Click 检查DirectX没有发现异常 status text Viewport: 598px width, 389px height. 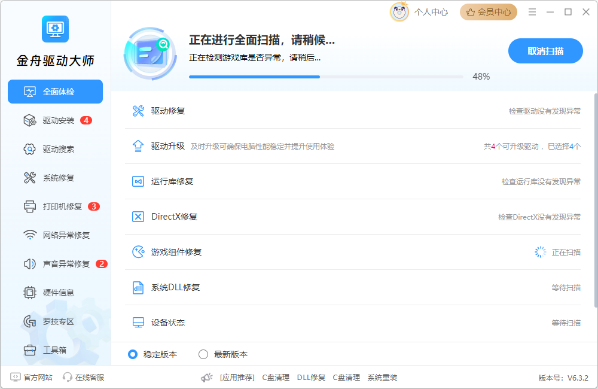539,217
